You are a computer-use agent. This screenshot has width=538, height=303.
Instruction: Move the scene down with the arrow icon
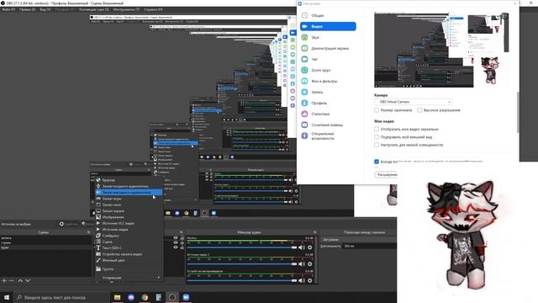[28, 280]
